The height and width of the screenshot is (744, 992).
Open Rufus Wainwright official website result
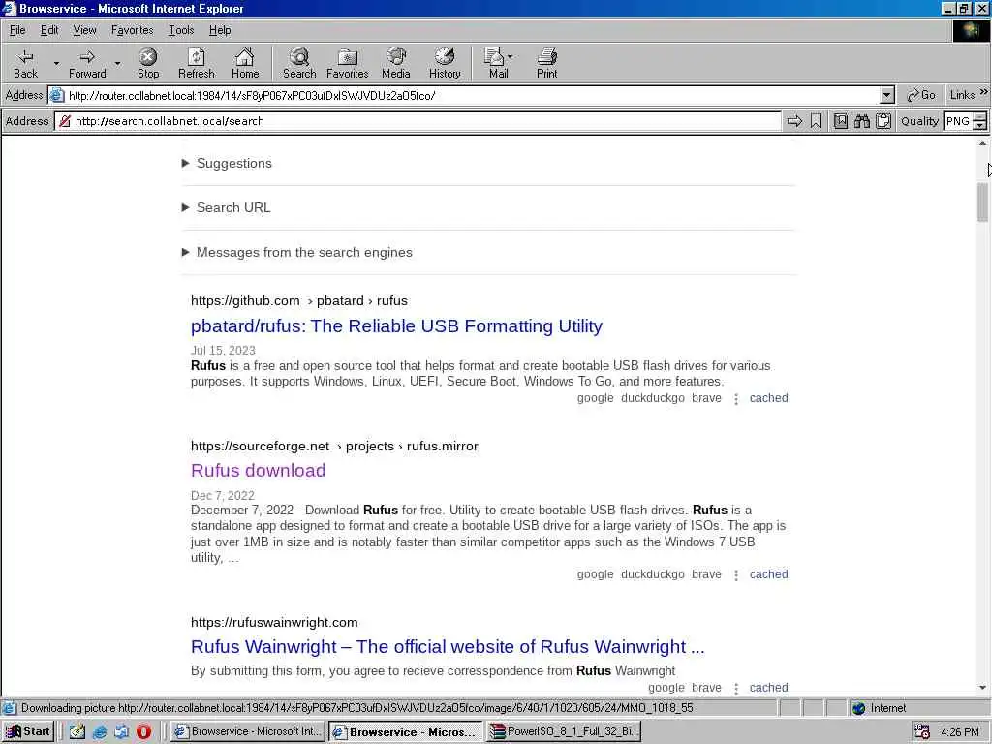point(448,646)
